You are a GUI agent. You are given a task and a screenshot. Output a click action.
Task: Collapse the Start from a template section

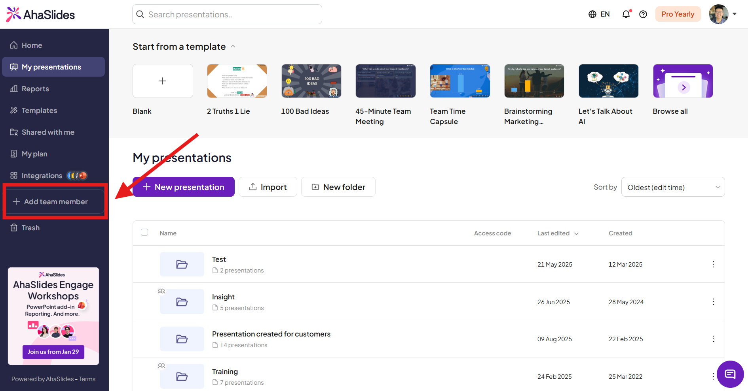tap(233, 47)
